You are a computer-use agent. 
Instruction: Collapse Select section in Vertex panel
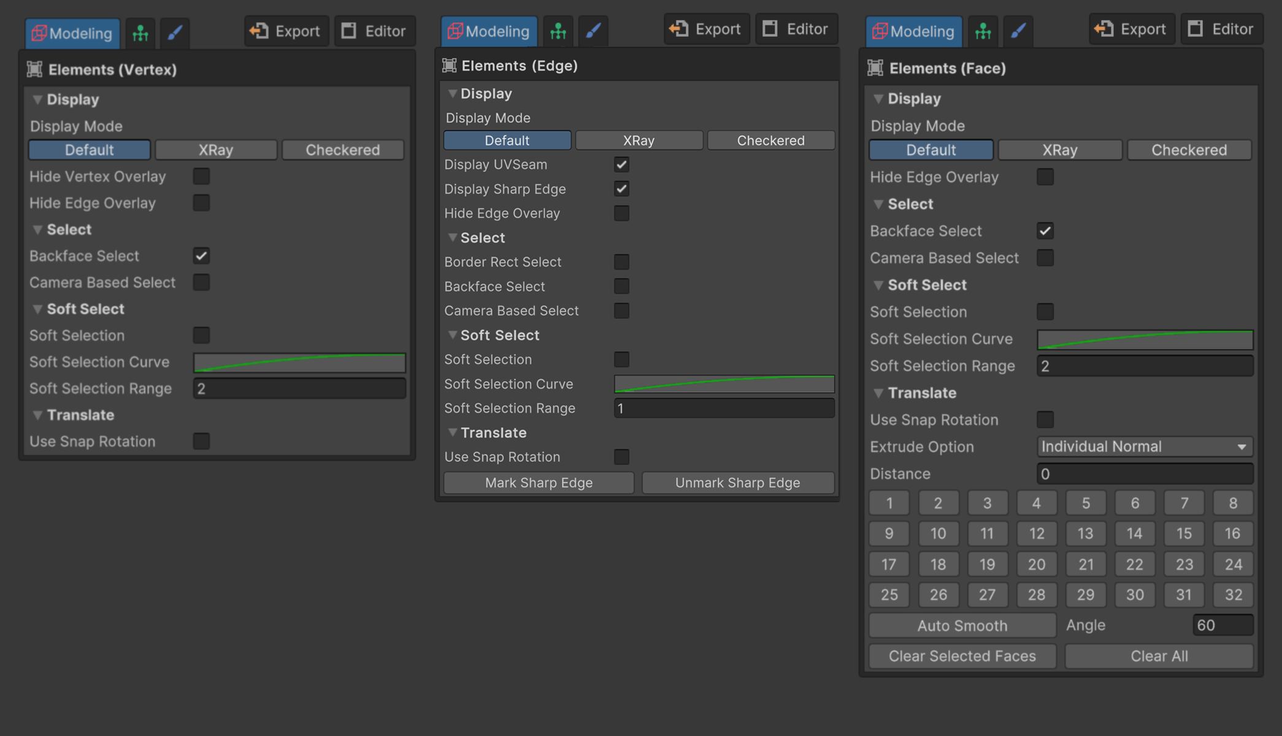pyautogui.click(x=37, y=229)
